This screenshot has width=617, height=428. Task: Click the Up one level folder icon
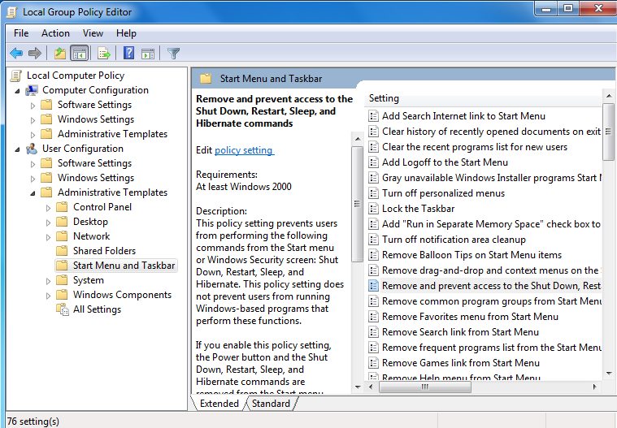click(x=60, y=53)
